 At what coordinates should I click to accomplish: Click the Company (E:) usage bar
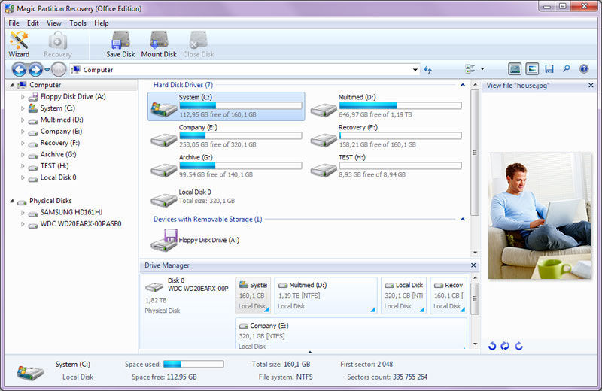[241, 135]
